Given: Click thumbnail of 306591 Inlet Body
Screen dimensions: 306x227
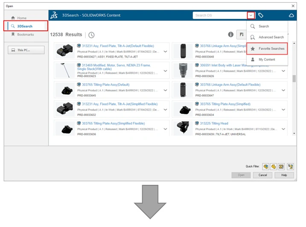Looking at the screenshot, I should 183,70.
